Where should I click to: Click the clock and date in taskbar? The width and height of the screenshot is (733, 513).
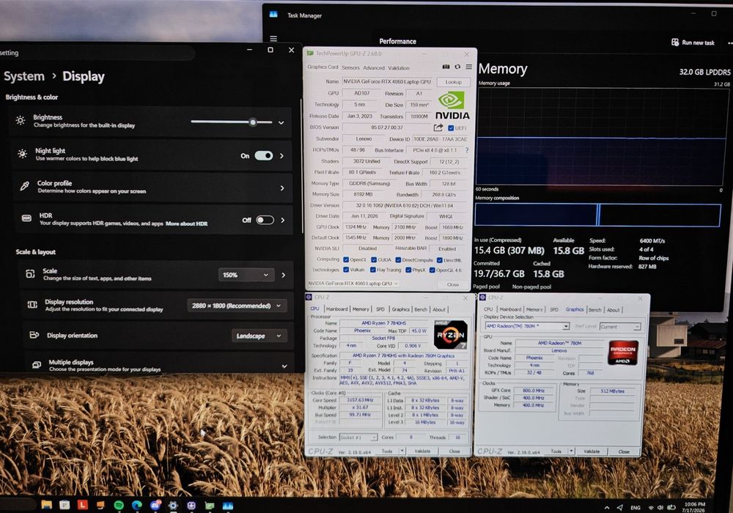tap(693, 507)
